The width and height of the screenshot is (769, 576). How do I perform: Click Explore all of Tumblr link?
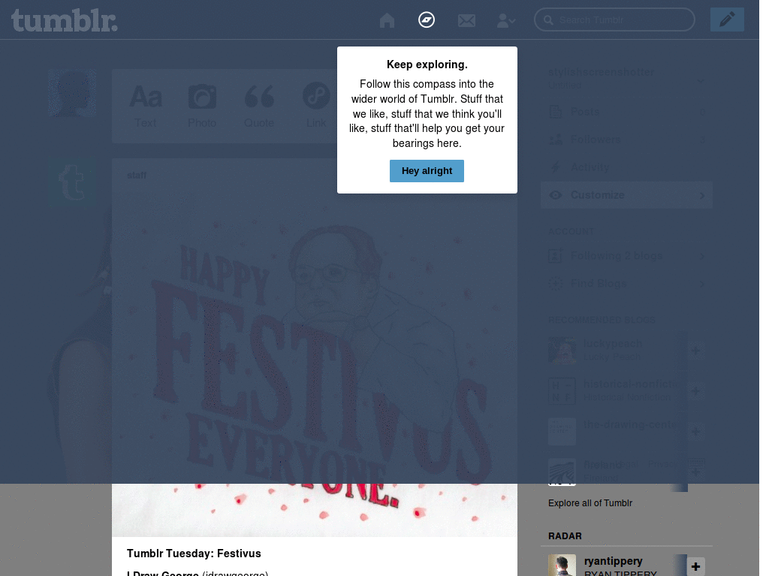[x=590, y=503]
